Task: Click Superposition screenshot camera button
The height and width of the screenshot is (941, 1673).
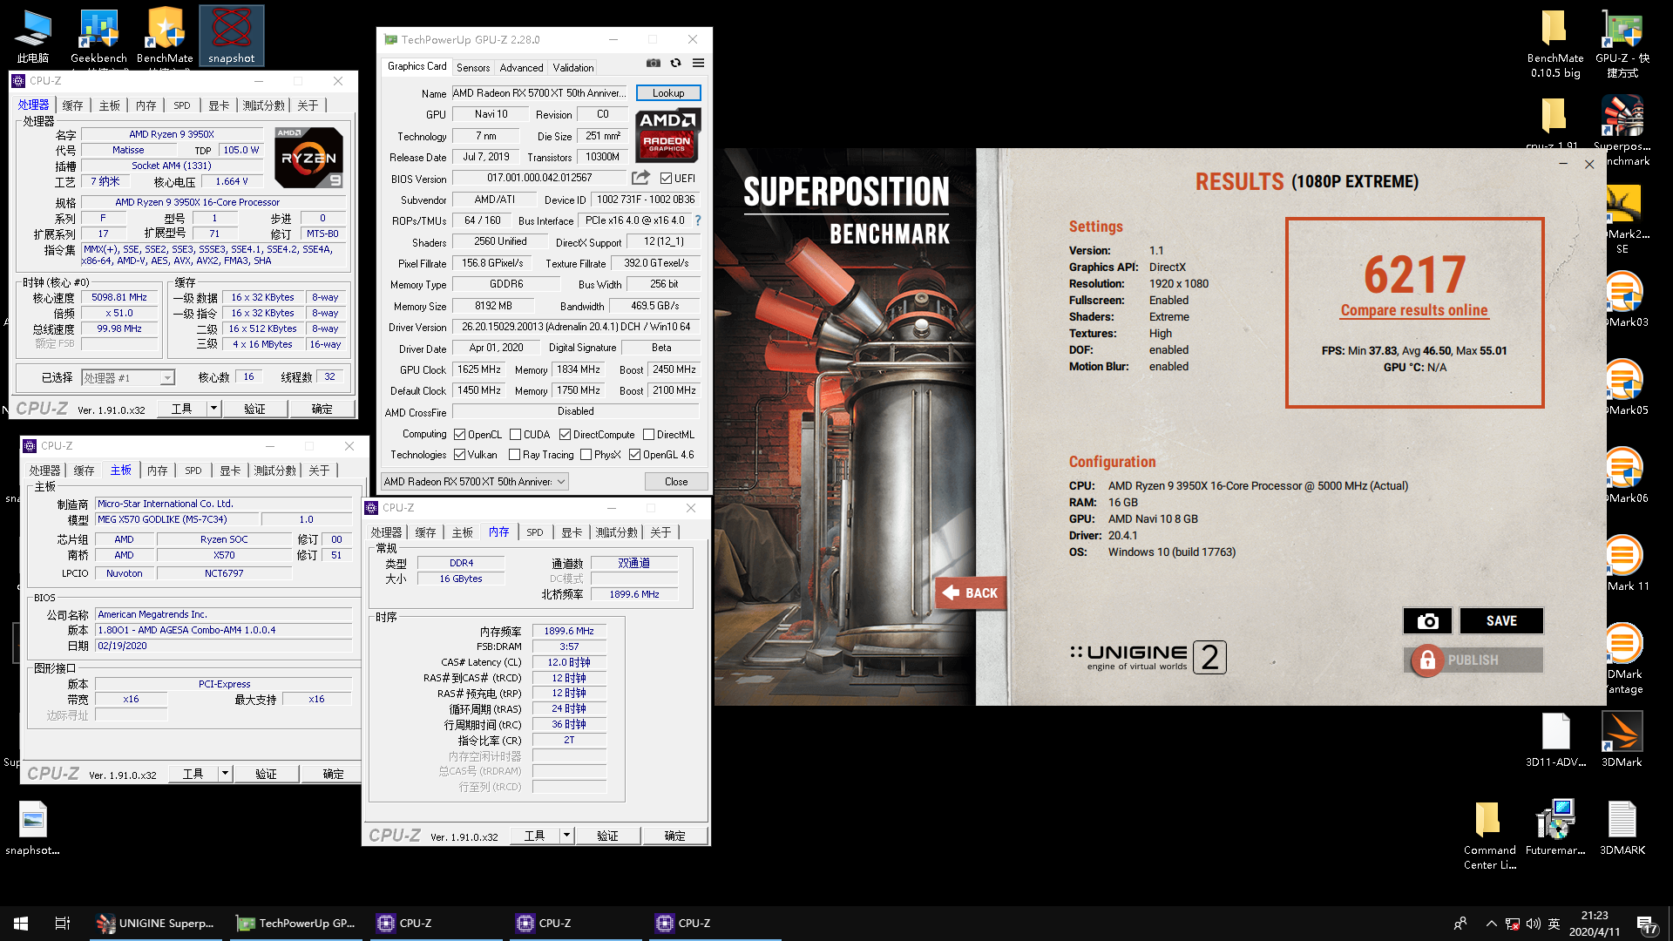Action: [1427, 621]
